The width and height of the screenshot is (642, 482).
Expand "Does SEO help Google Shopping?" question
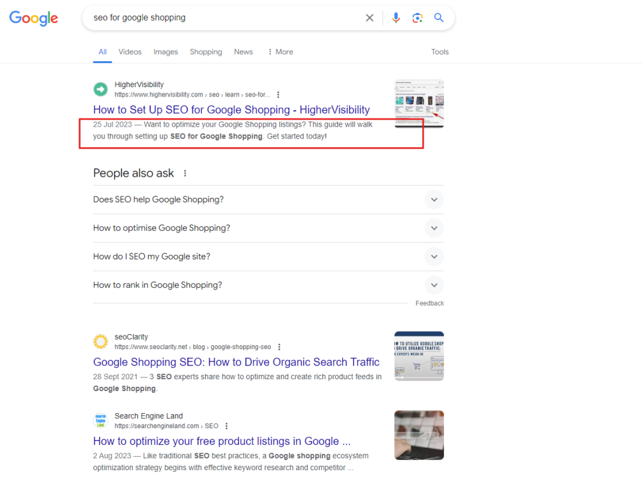(434, 200)
